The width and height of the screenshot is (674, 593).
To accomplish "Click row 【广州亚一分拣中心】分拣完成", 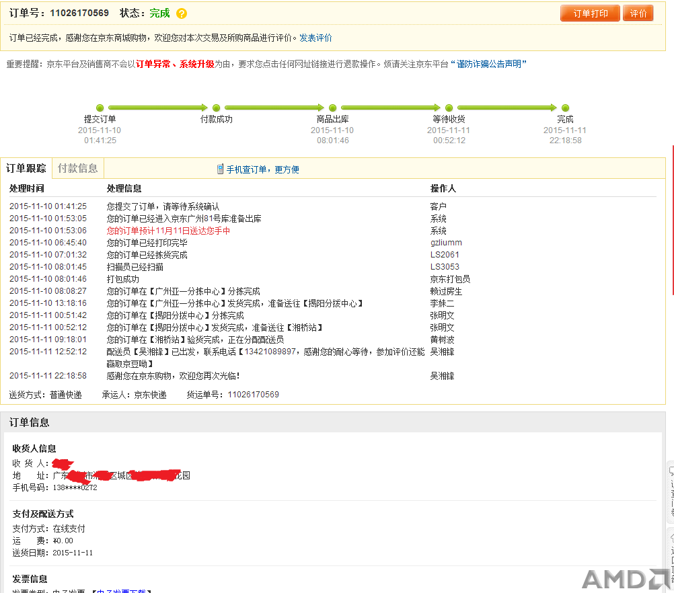I will pos(183,291).
